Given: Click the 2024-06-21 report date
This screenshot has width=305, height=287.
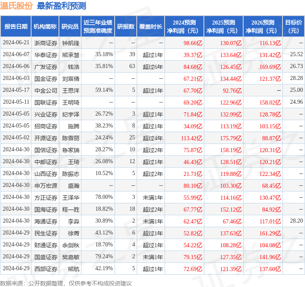Looking at the screenshot, I should pos(16,42).
